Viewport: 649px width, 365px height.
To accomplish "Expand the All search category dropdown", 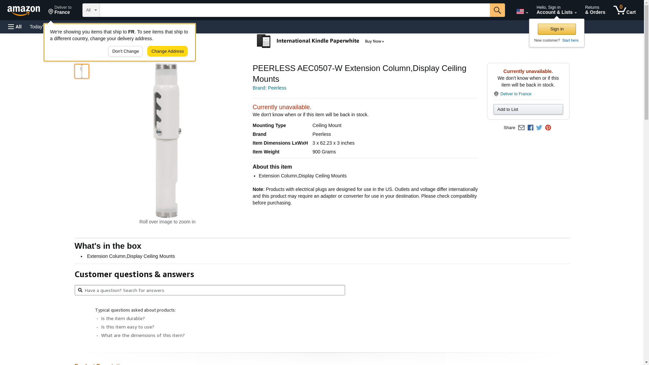I will coord(91,10).
